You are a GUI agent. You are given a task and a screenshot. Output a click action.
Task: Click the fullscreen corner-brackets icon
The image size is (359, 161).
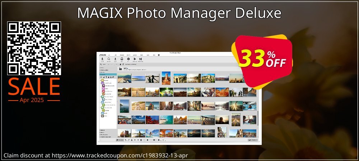point(144,140)
